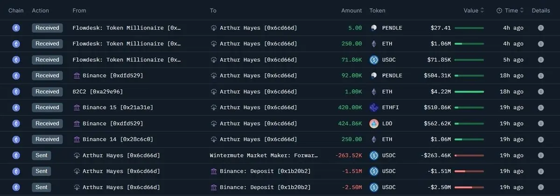Click the amount 420.00K
Image resolution: width=560 pixels, height=196 pixels.
coord(350,108)
